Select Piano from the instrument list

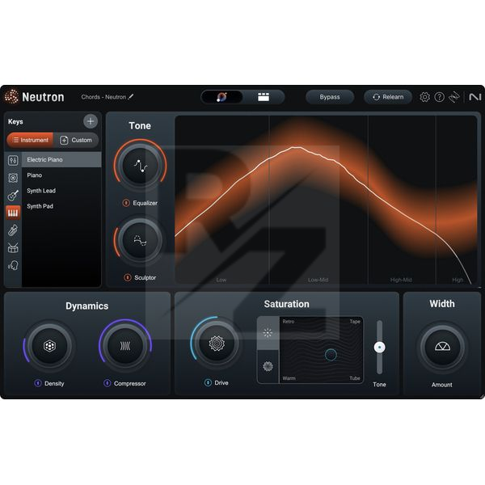(x=61, y=175)
